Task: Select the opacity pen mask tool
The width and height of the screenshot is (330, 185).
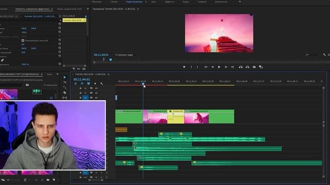Action: 2,61
